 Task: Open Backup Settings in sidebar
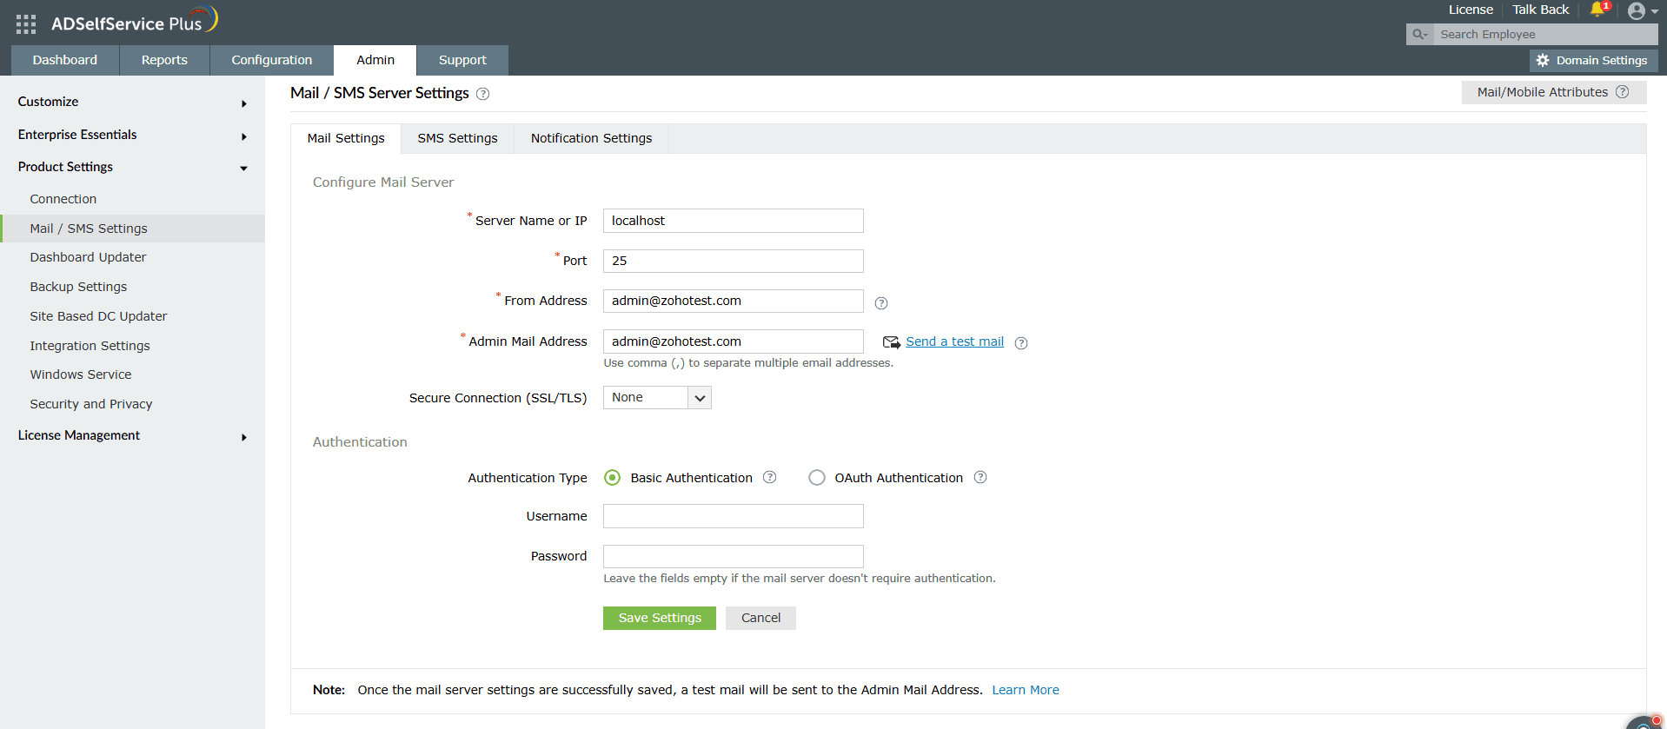[x=78, y=287]
